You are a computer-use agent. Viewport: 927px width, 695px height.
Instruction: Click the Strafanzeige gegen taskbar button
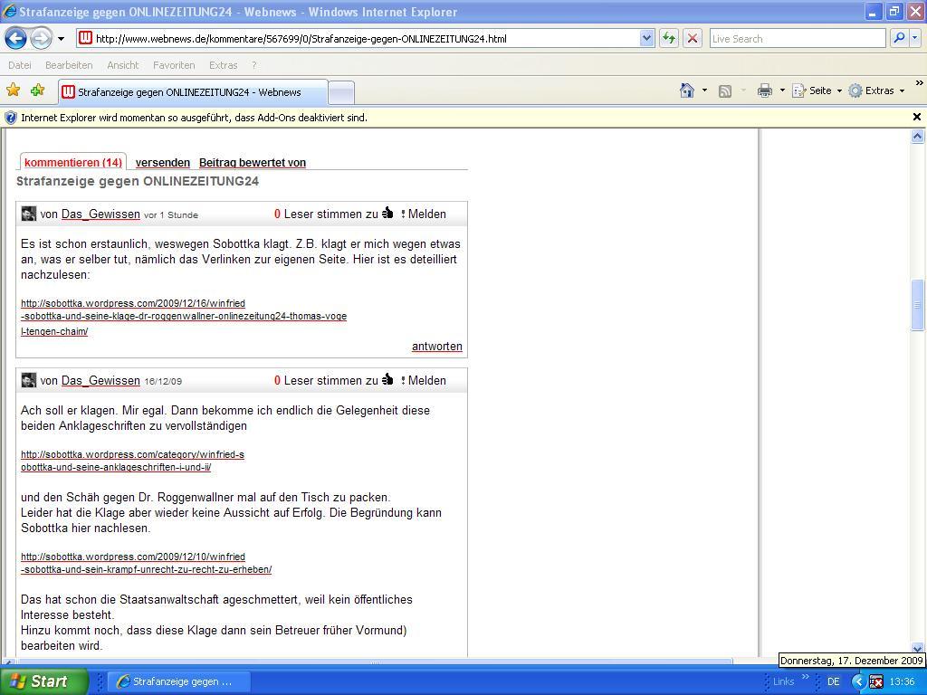180,681
